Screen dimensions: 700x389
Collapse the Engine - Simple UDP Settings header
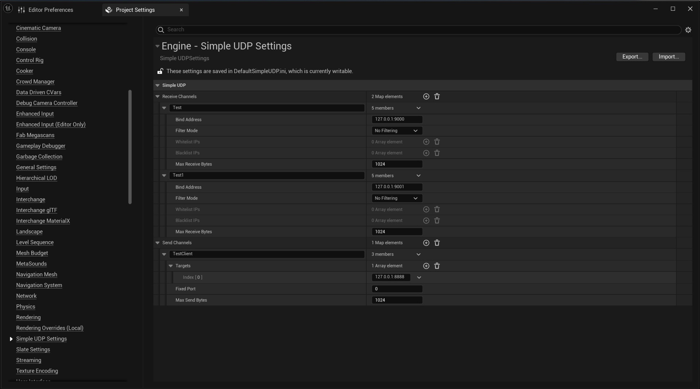pyautogui.click(x=157, y=46)
